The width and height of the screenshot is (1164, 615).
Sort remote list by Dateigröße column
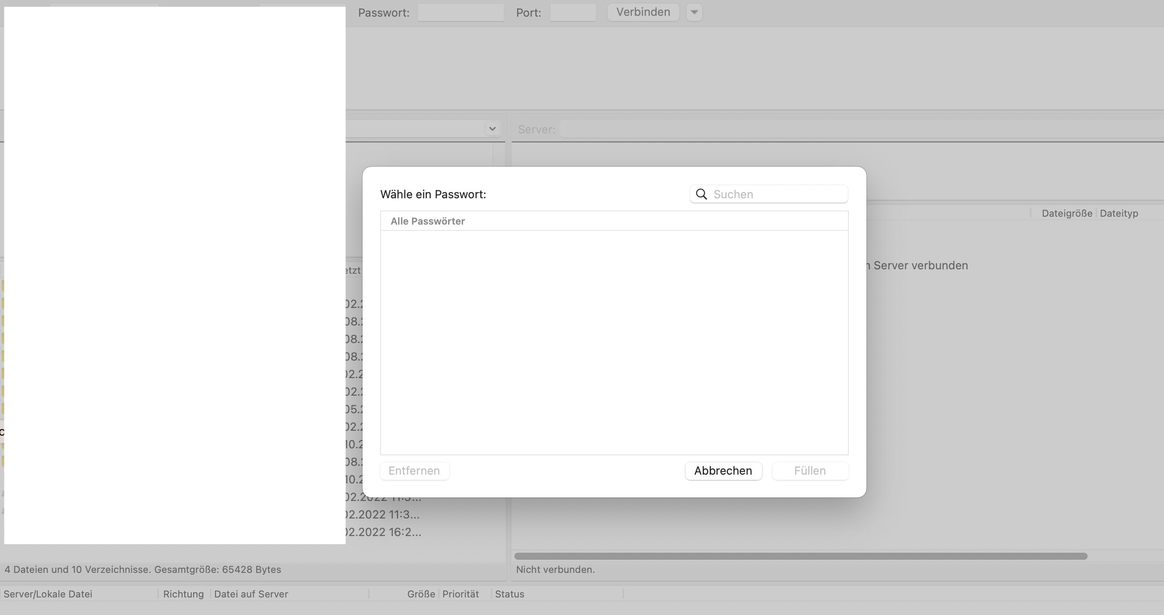(x=1067, y=213)
